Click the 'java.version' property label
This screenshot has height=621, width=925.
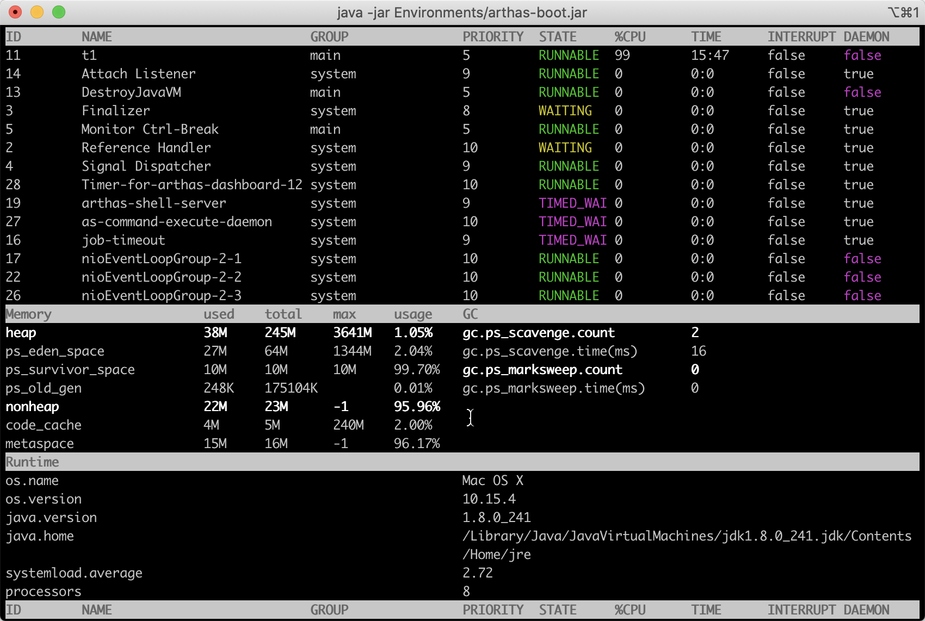(x=51, y=518)
